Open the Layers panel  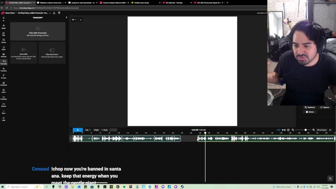pyautogui.click(x=3, y=91)
